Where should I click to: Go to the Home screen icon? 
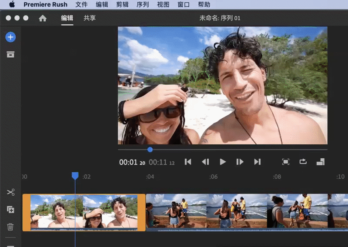pos(43,18)
